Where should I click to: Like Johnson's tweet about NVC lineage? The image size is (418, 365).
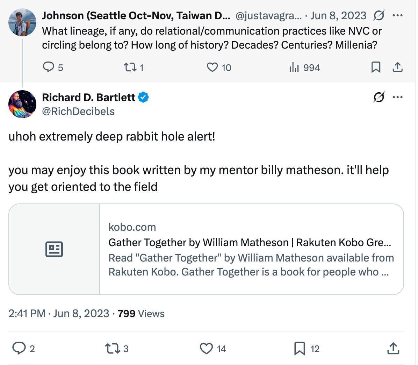tap(212, 67)
